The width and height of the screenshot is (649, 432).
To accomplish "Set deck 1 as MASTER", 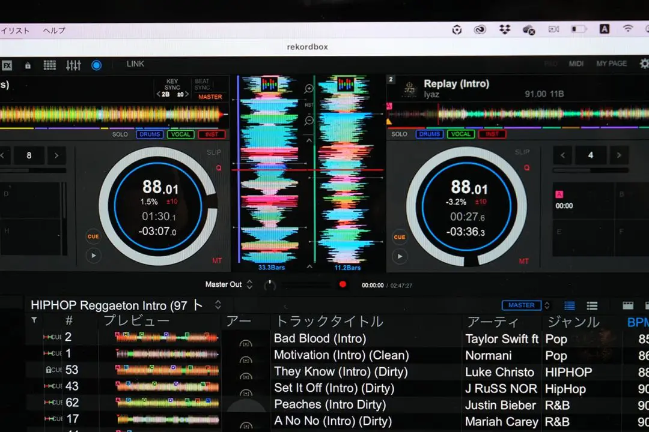I will (x=210, y=97).
